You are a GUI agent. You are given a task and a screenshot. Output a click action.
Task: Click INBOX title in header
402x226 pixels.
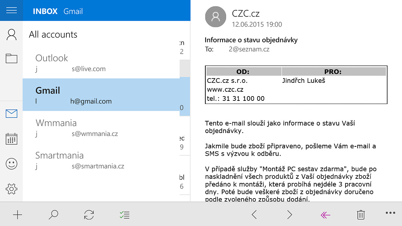45,11
